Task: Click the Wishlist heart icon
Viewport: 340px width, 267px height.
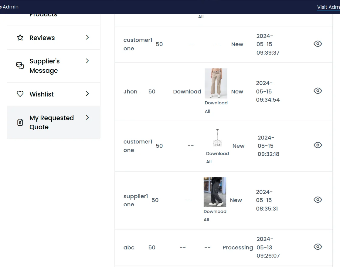Action: [x=20, y=94]
